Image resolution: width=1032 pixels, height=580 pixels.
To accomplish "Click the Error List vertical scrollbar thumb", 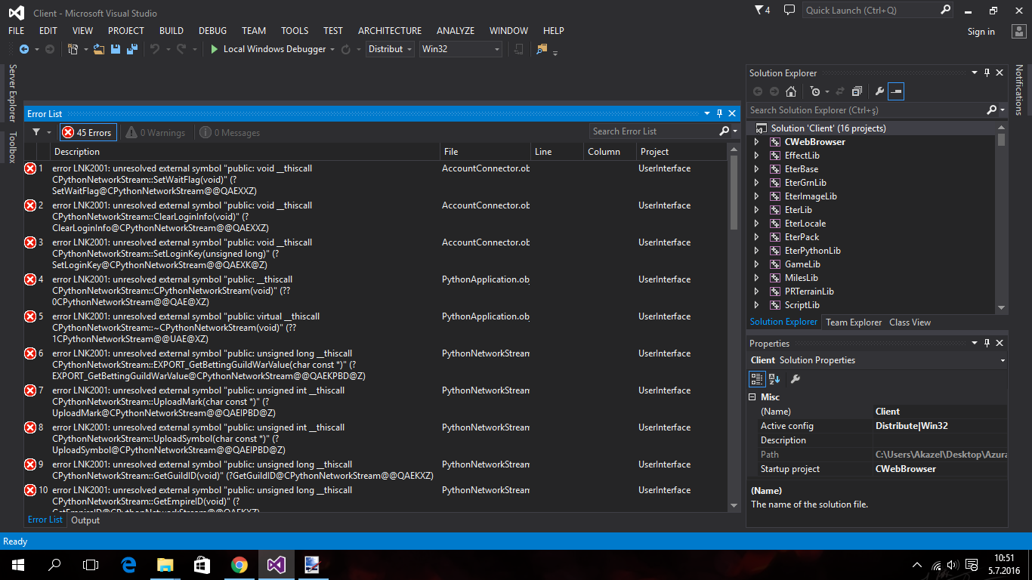I will click(734, 192).
